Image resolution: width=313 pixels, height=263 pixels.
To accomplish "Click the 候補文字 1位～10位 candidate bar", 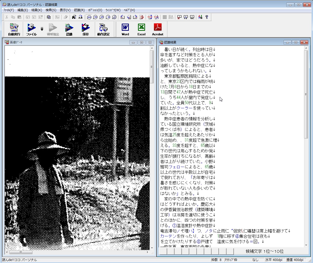I will [264, 251].
